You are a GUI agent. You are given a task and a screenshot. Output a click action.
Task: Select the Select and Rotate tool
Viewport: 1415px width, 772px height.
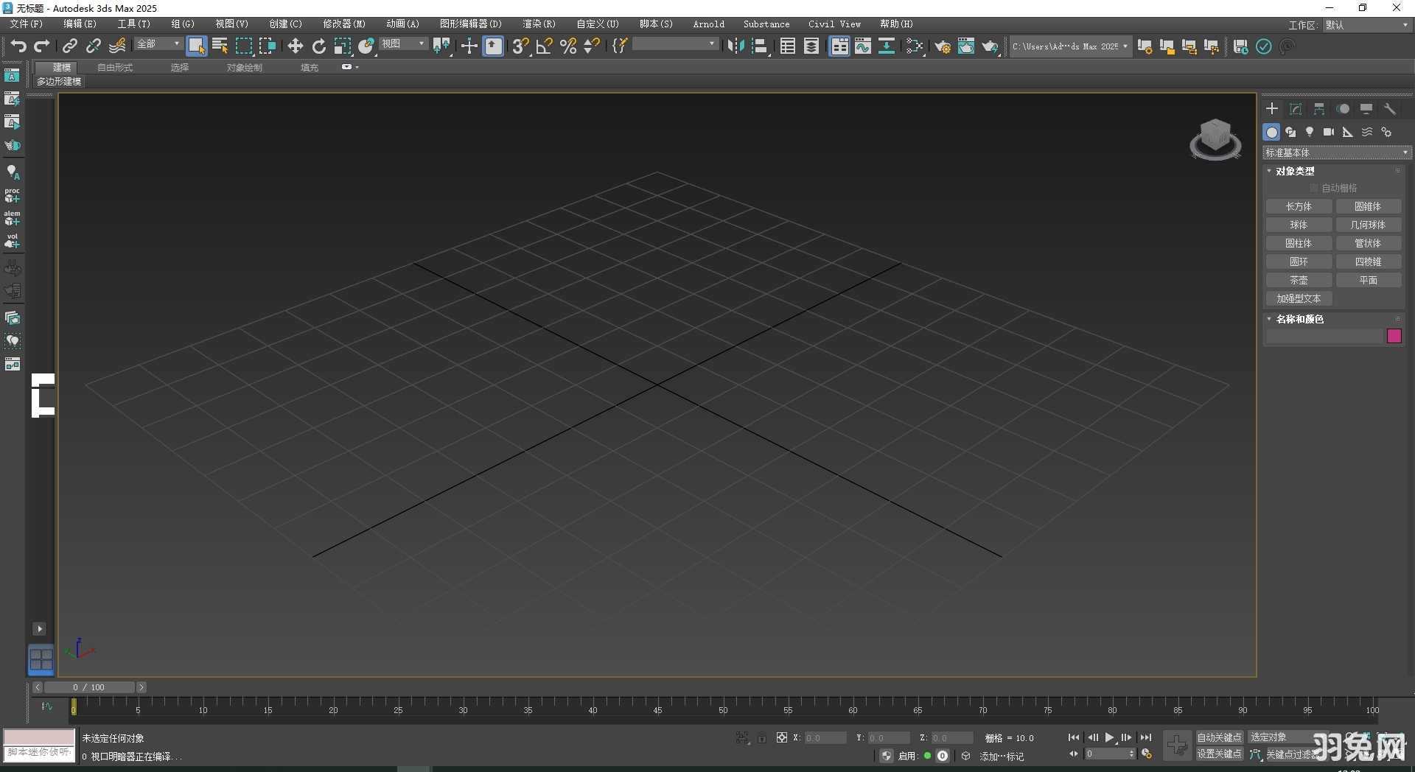coord(319,46)
